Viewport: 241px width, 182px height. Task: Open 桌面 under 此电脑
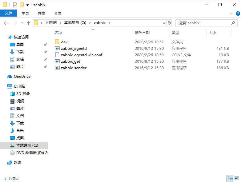(x=20, y=138)
